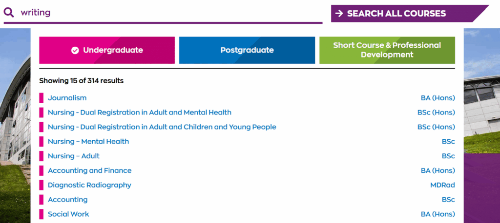Click the search field containing "writing"

tap(166, 13)
